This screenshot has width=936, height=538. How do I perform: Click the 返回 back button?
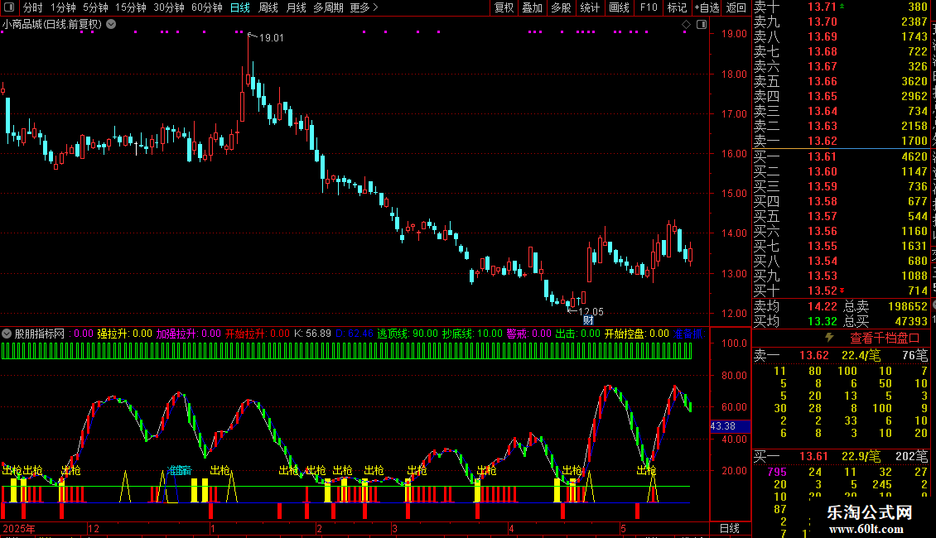[736, 7]
